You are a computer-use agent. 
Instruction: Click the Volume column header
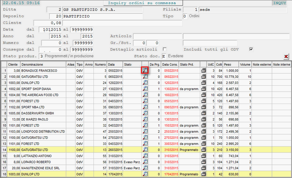[x=245, y=64]
